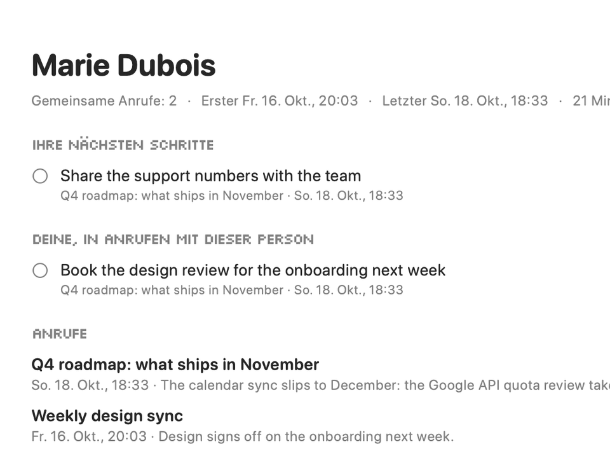The image size is (610, 458).
Task: Click the "Erster Fr. 16. Okt., 20:03" stat
Action: click(280, 101)
